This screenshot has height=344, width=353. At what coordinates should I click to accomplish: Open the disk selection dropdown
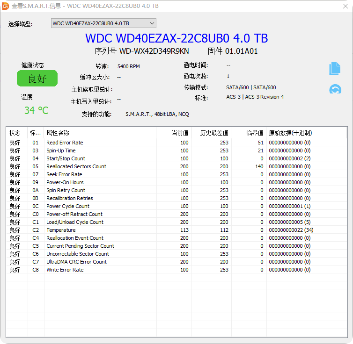[103, 23]
